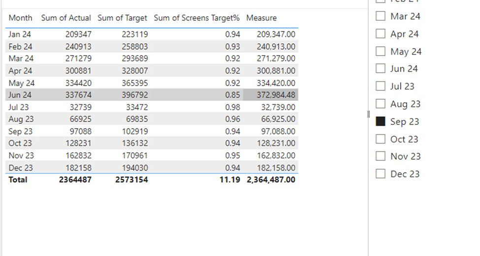This screenshot has width=480, height=256.
Task: Check the May 24 slicer checkbox
Action: (380, 51)
